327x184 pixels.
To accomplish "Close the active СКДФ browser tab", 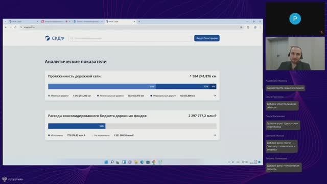I will point(134,21).
